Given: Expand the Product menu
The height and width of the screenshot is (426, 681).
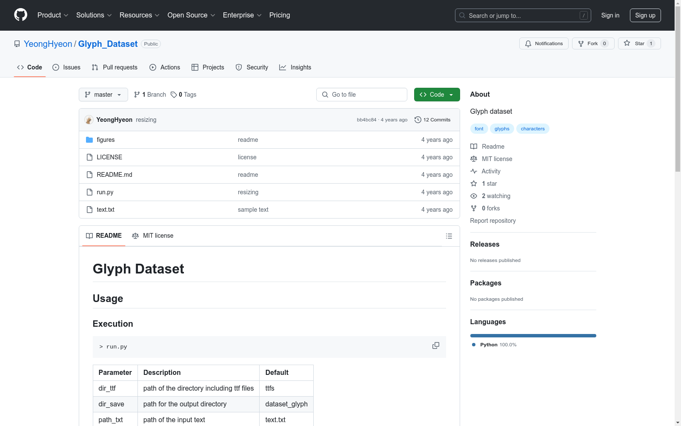Looking at the screenshot, I should click(53, 15).
